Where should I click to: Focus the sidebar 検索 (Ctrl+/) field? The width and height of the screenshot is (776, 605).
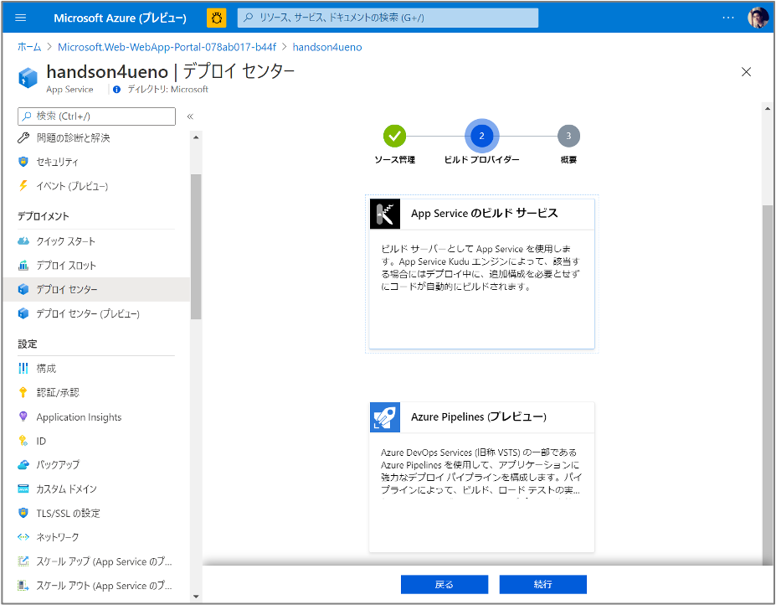point(96,116)
